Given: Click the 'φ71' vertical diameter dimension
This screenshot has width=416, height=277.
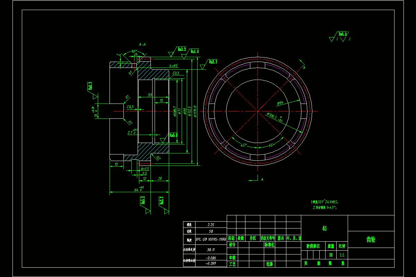Looking at the screenshot, I should (180, 111).
